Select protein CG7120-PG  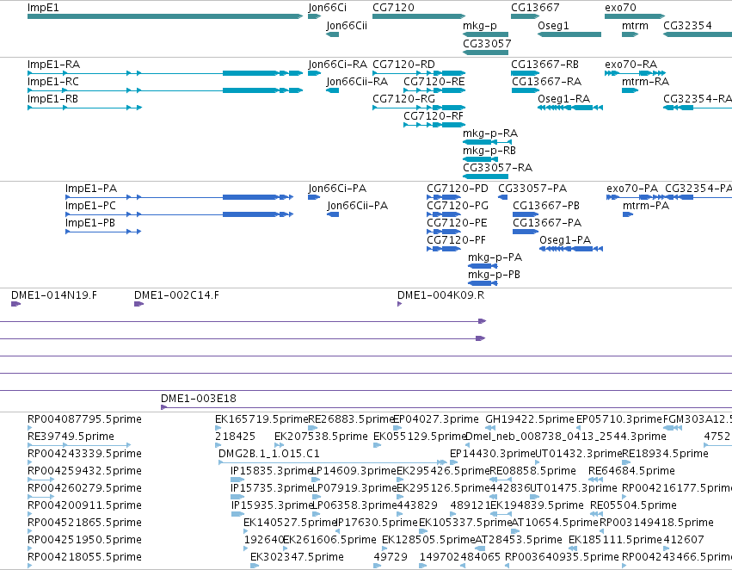pyautogui.click(x=444, y=214)
